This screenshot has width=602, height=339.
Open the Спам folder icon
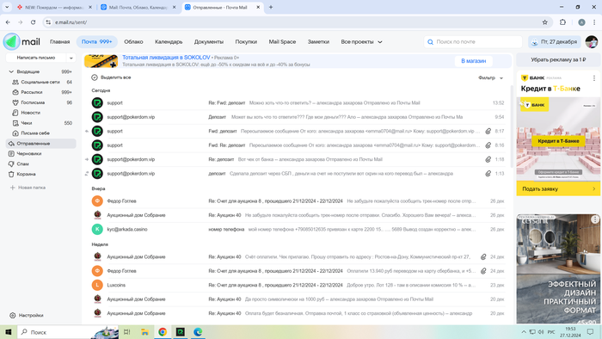pos(11,164)
